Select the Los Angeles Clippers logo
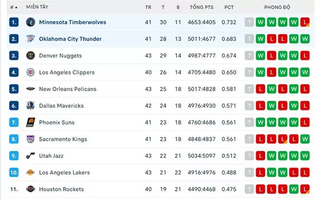Image resolution: width=320 pixels, height=200 pixels. point(30,72)
